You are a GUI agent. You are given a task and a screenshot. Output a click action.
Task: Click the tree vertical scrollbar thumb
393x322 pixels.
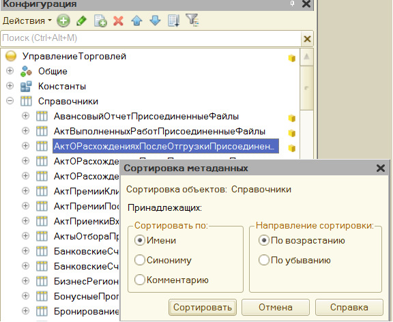[306, 88]
